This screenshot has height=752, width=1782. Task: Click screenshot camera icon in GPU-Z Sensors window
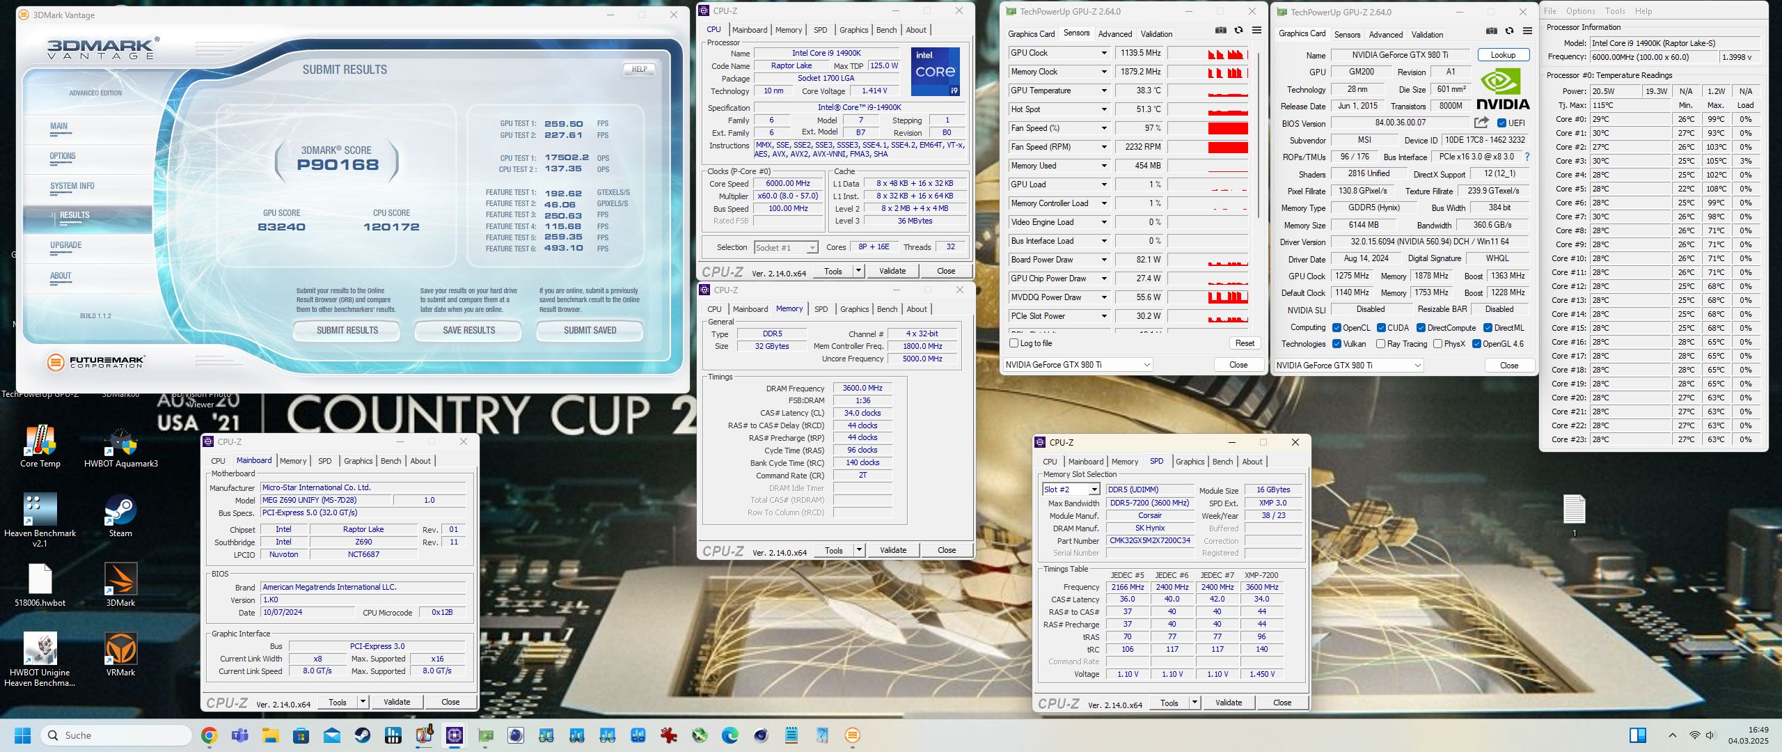pyautogui.click(x=1220, y=31)
